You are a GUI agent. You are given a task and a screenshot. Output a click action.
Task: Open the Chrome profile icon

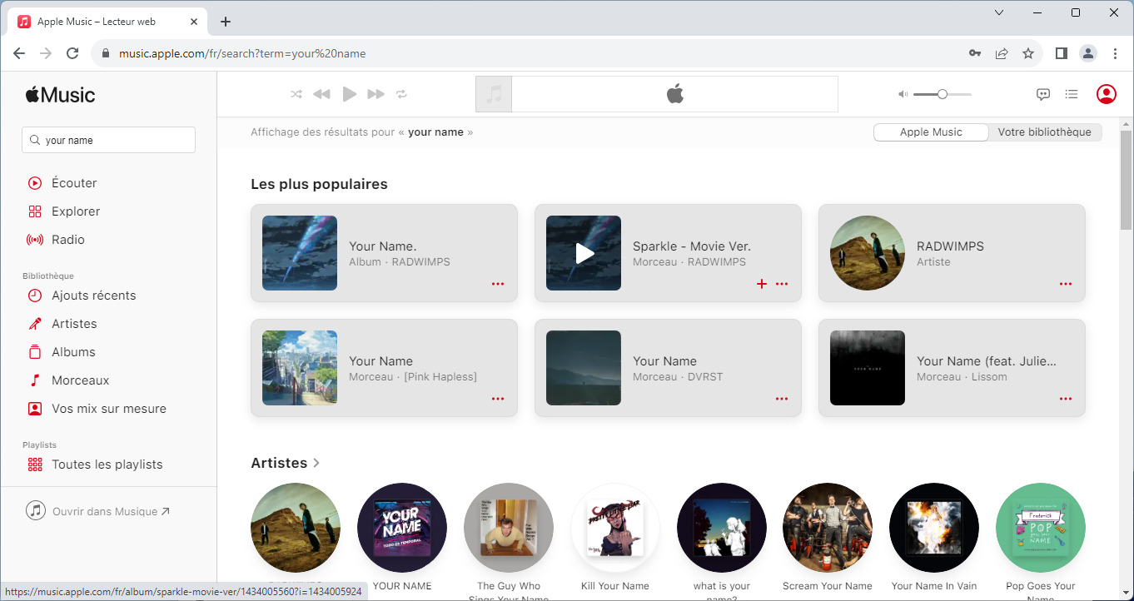tap(1087, 53)
